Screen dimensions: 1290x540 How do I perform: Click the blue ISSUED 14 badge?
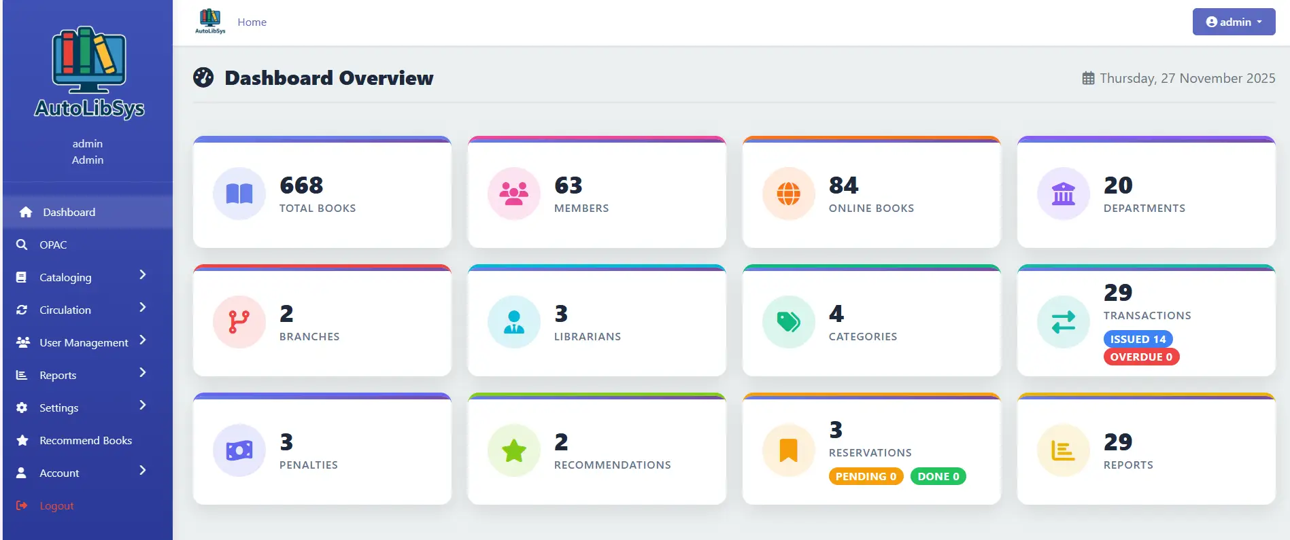(x=1138, y=339)
